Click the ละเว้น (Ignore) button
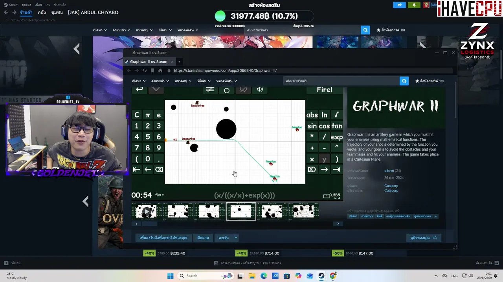The image size is (503, 282). pyautogui.click(x=224, y=238)
